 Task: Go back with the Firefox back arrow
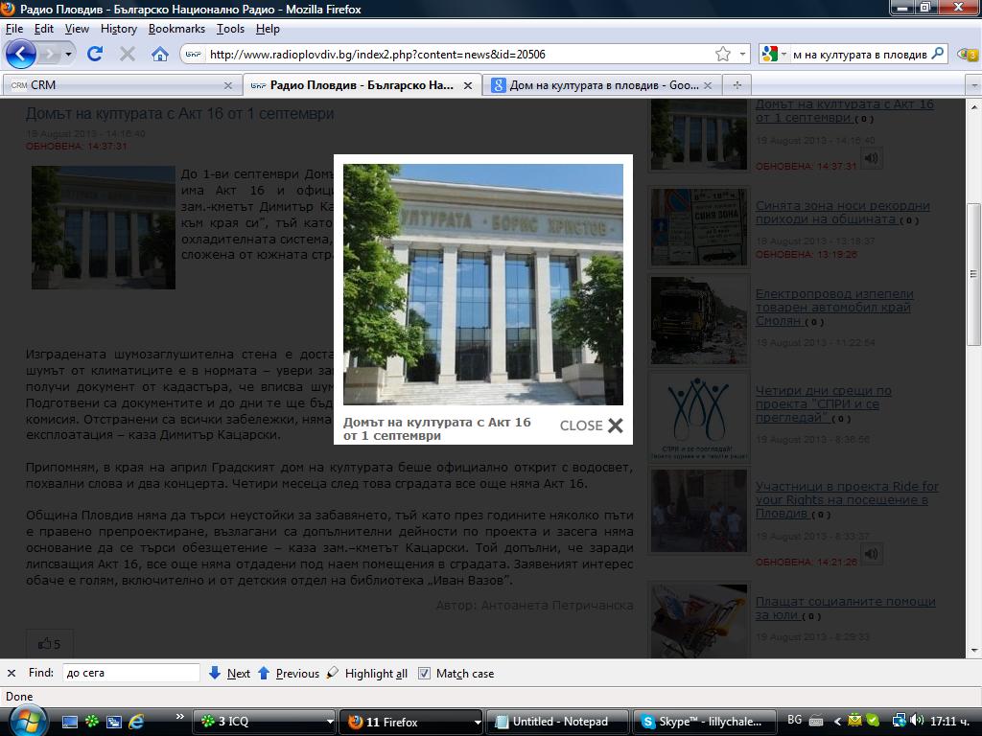pos(21,55)
